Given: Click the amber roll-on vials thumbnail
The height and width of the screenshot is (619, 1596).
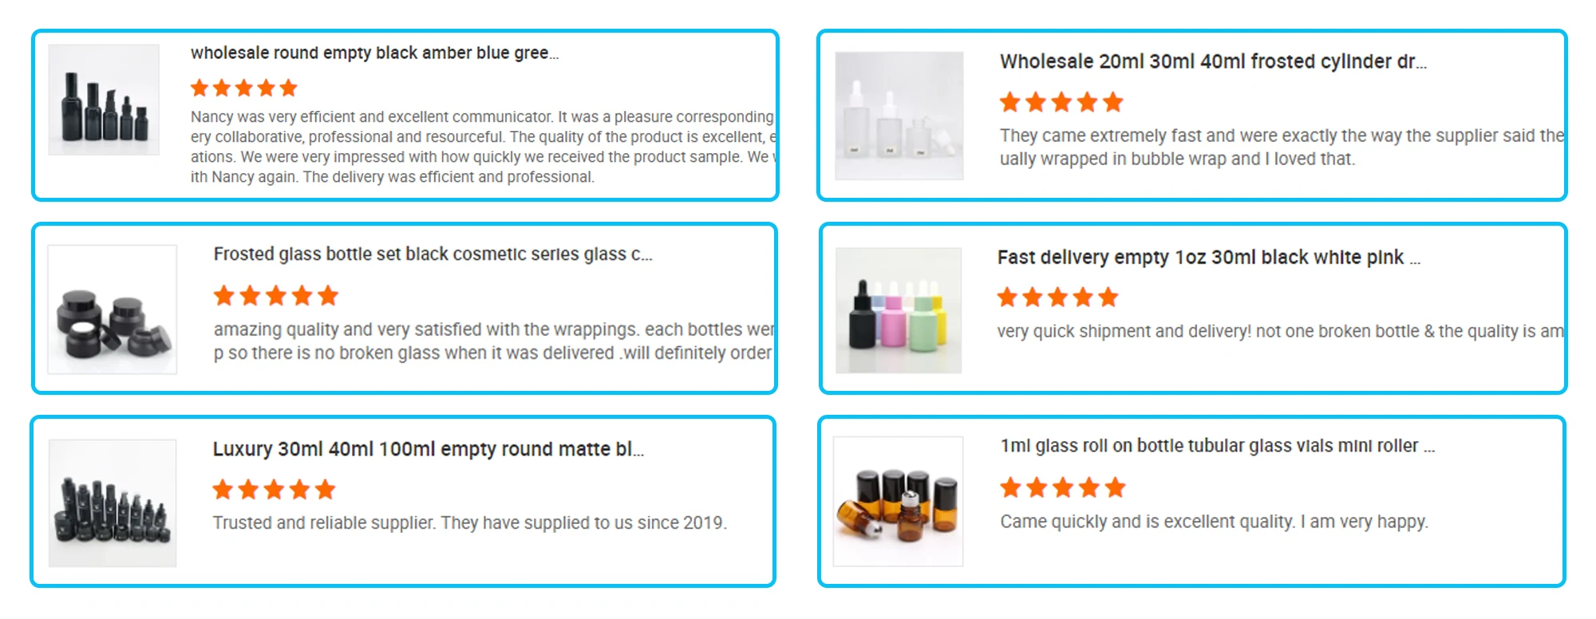Looking at the screenshot, I should 898,501.
